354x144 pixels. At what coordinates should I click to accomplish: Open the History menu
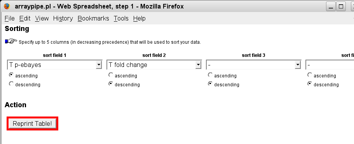click(63, 19)
